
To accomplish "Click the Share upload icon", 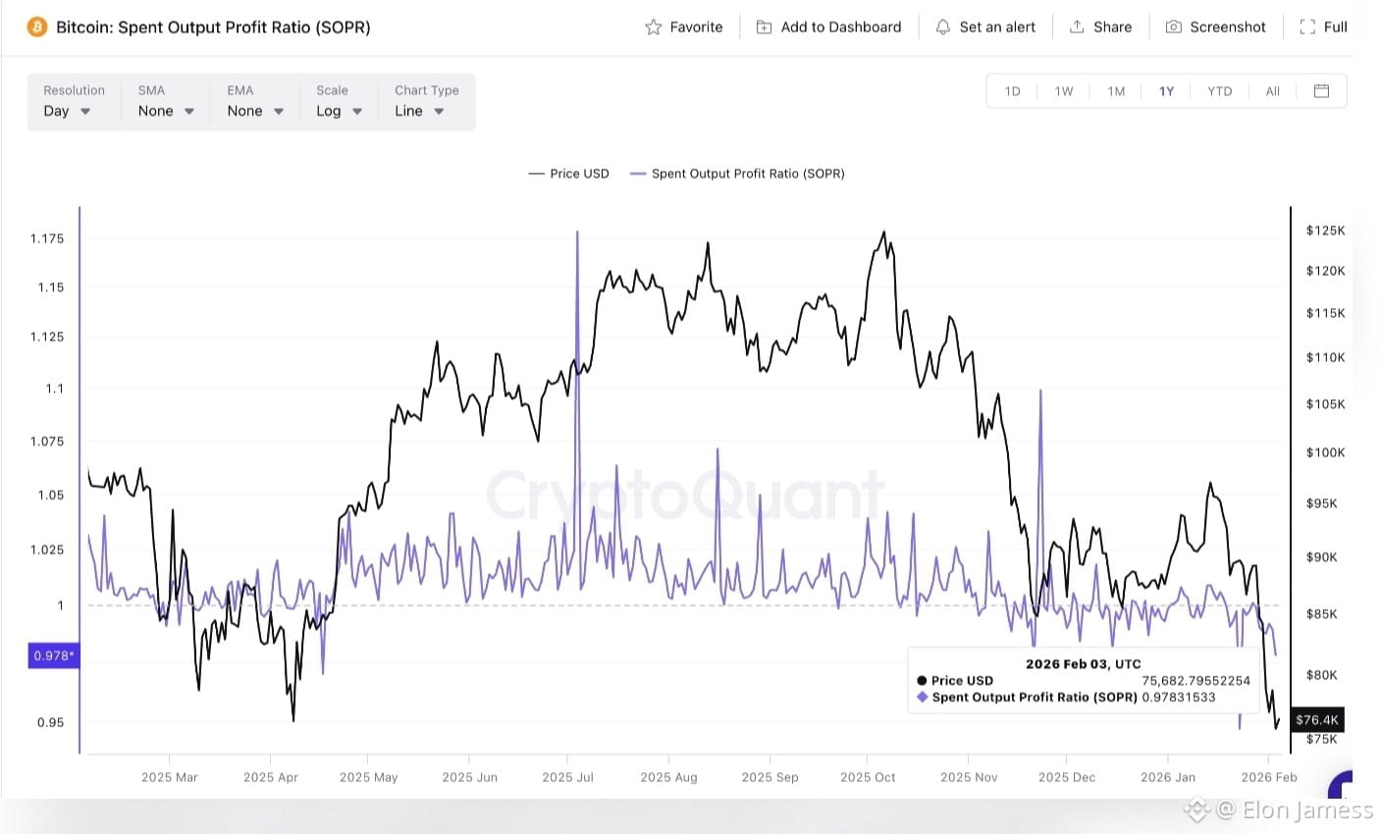I will pos(1077,27).
